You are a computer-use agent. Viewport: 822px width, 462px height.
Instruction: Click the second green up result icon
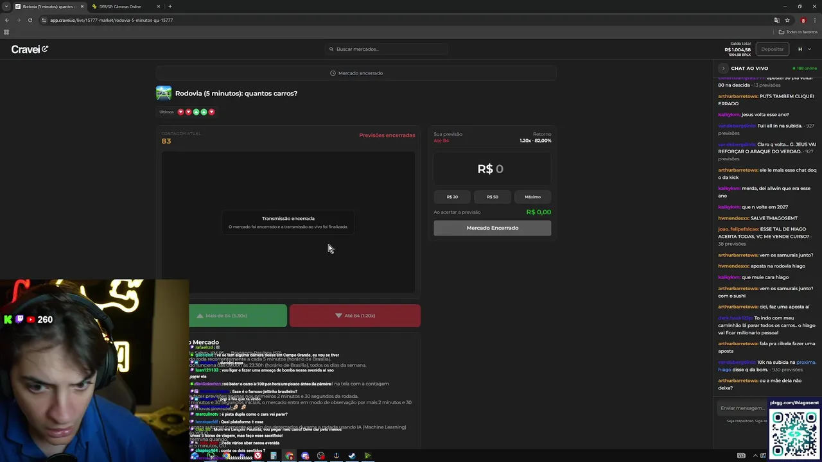click(204, 112)
